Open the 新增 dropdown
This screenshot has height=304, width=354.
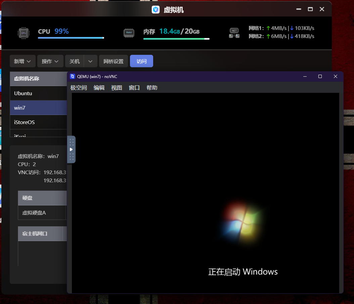tap(23, 61)
